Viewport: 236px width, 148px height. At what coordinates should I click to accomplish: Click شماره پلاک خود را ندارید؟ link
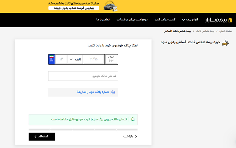tap(93, 92)
